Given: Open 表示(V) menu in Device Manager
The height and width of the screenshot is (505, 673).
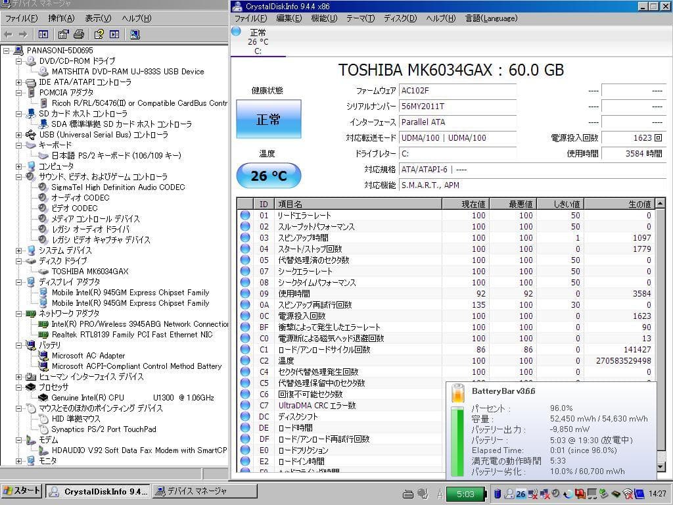Looking at the screenshot, I should pyautogui.click(x=98, y=18).
